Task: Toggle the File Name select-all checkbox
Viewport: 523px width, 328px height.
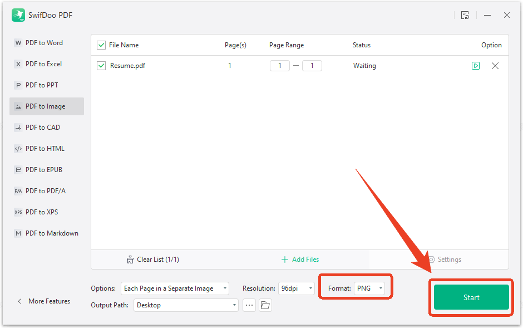Action: (101, 45)
